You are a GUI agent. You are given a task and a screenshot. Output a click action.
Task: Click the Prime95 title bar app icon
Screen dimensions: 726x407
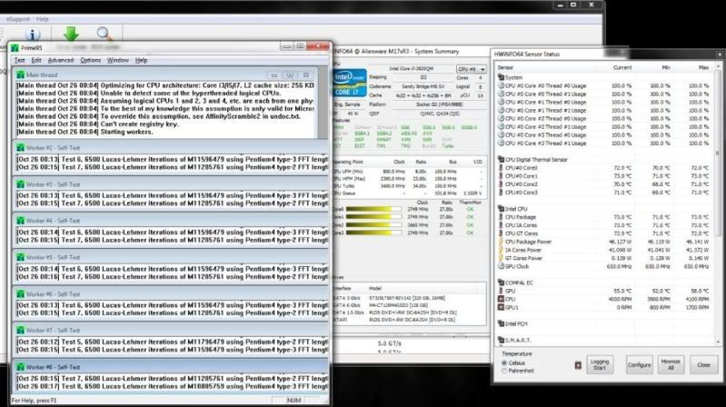tap(15, 47)
